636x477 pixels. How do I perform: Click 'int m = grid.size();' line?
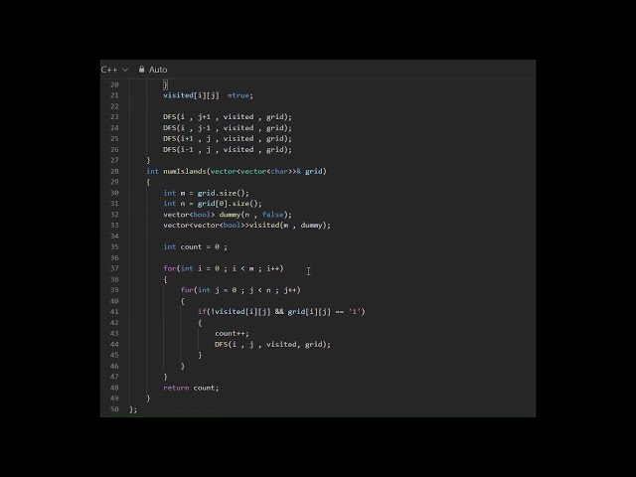click(206, 193)
